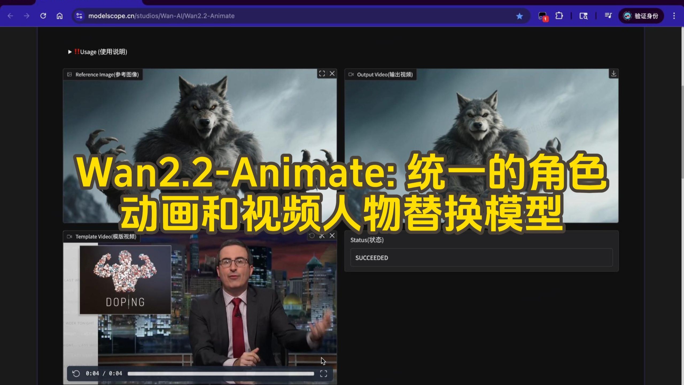Click the screen-search toolbar icon
Screen dimensions: 684x385
point(584,16)
